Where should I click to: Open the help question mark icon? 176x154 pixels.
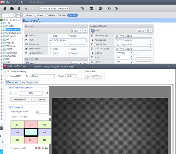[116, 9]
